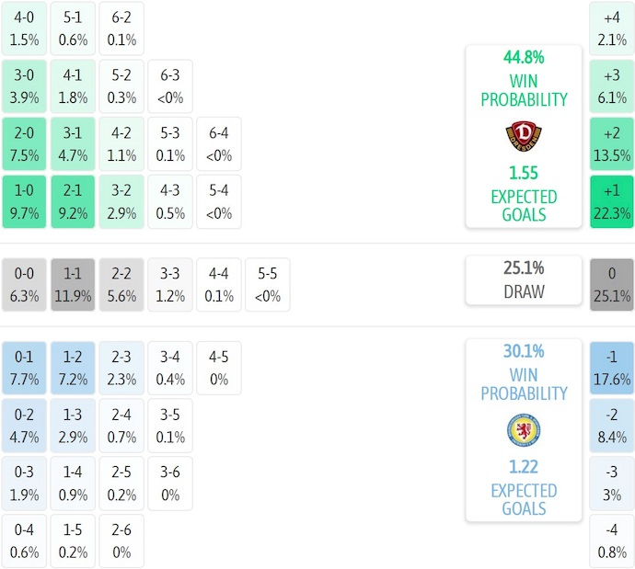
Task: Click the 1.55 expected goals value
Action: tap(523, 173)
